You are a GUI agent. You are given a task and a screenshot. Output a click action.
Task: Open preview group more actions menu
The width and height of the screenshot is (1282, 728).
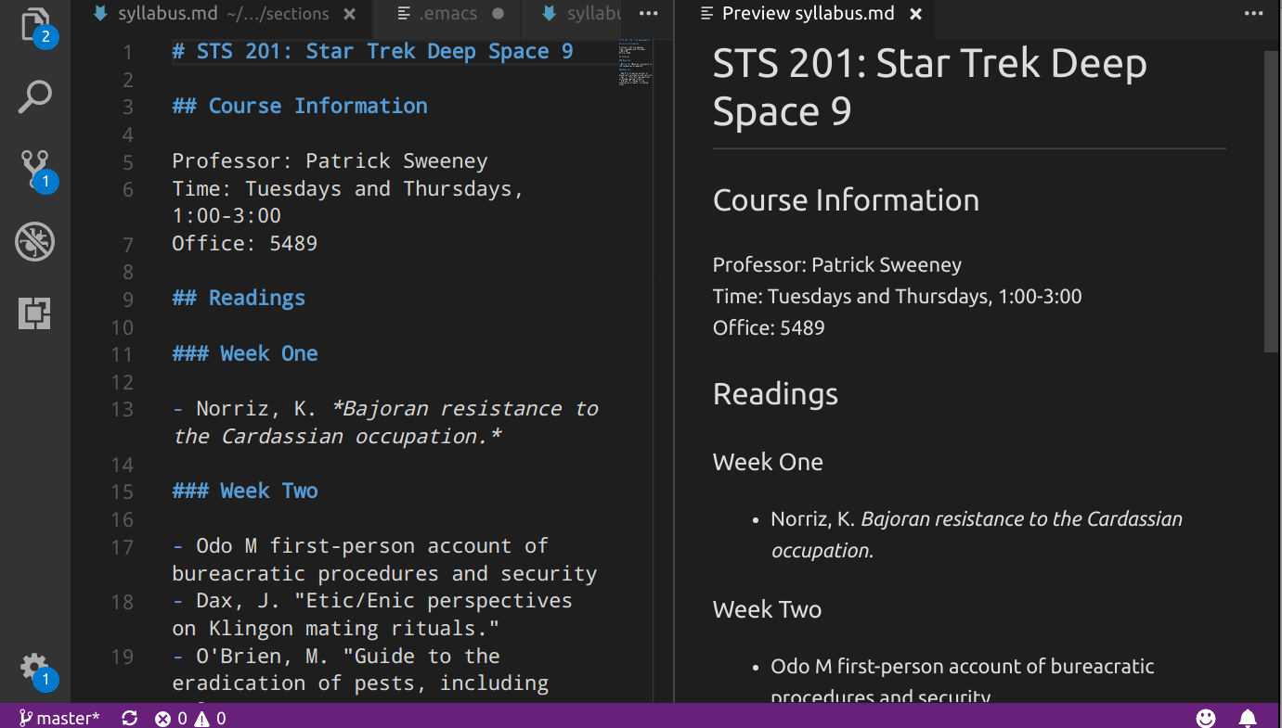[1254, 14]
